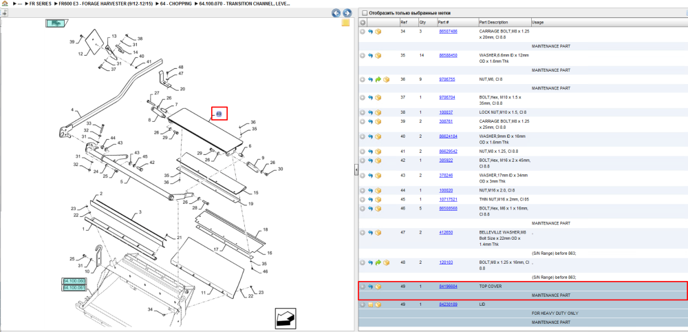Expand row for ref 35 washer
Image resolution: width=688 pixels, height=332 pixels.
click(x=363, y=55)
